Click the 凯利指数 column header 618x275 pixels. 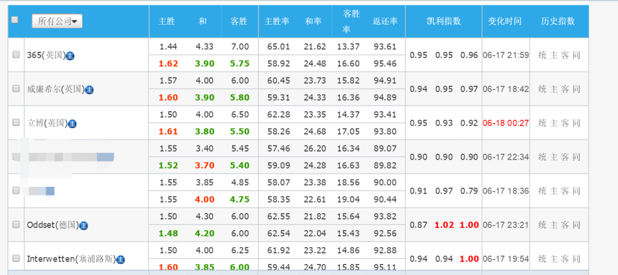pos(444,21)
